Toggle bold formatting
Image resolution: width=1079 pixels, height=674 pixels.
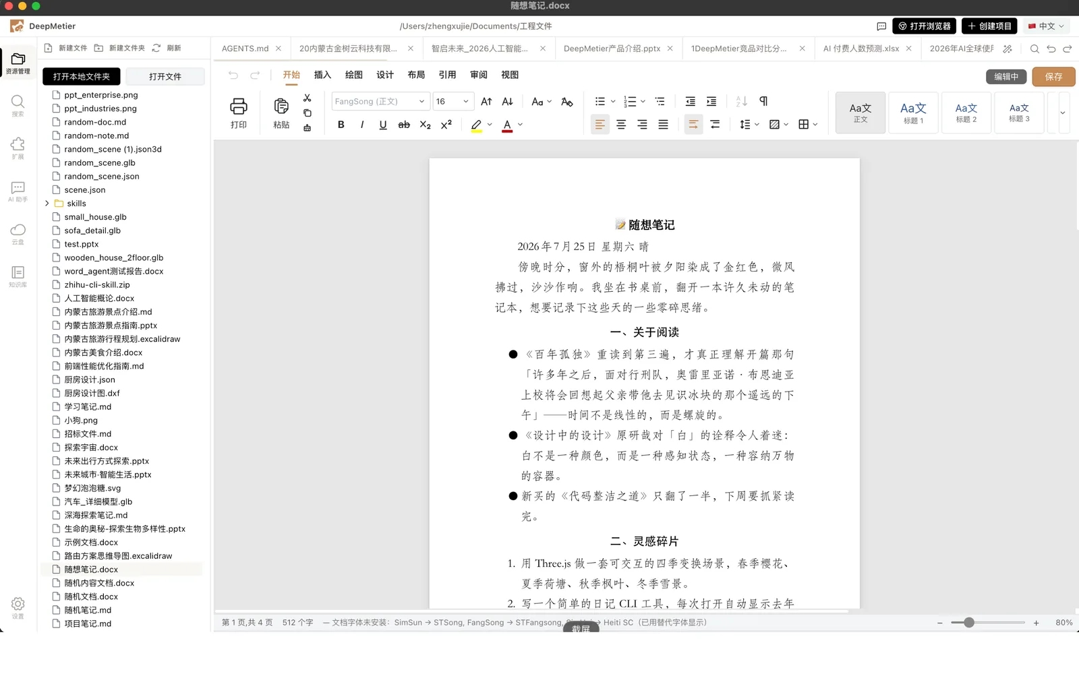341,125
